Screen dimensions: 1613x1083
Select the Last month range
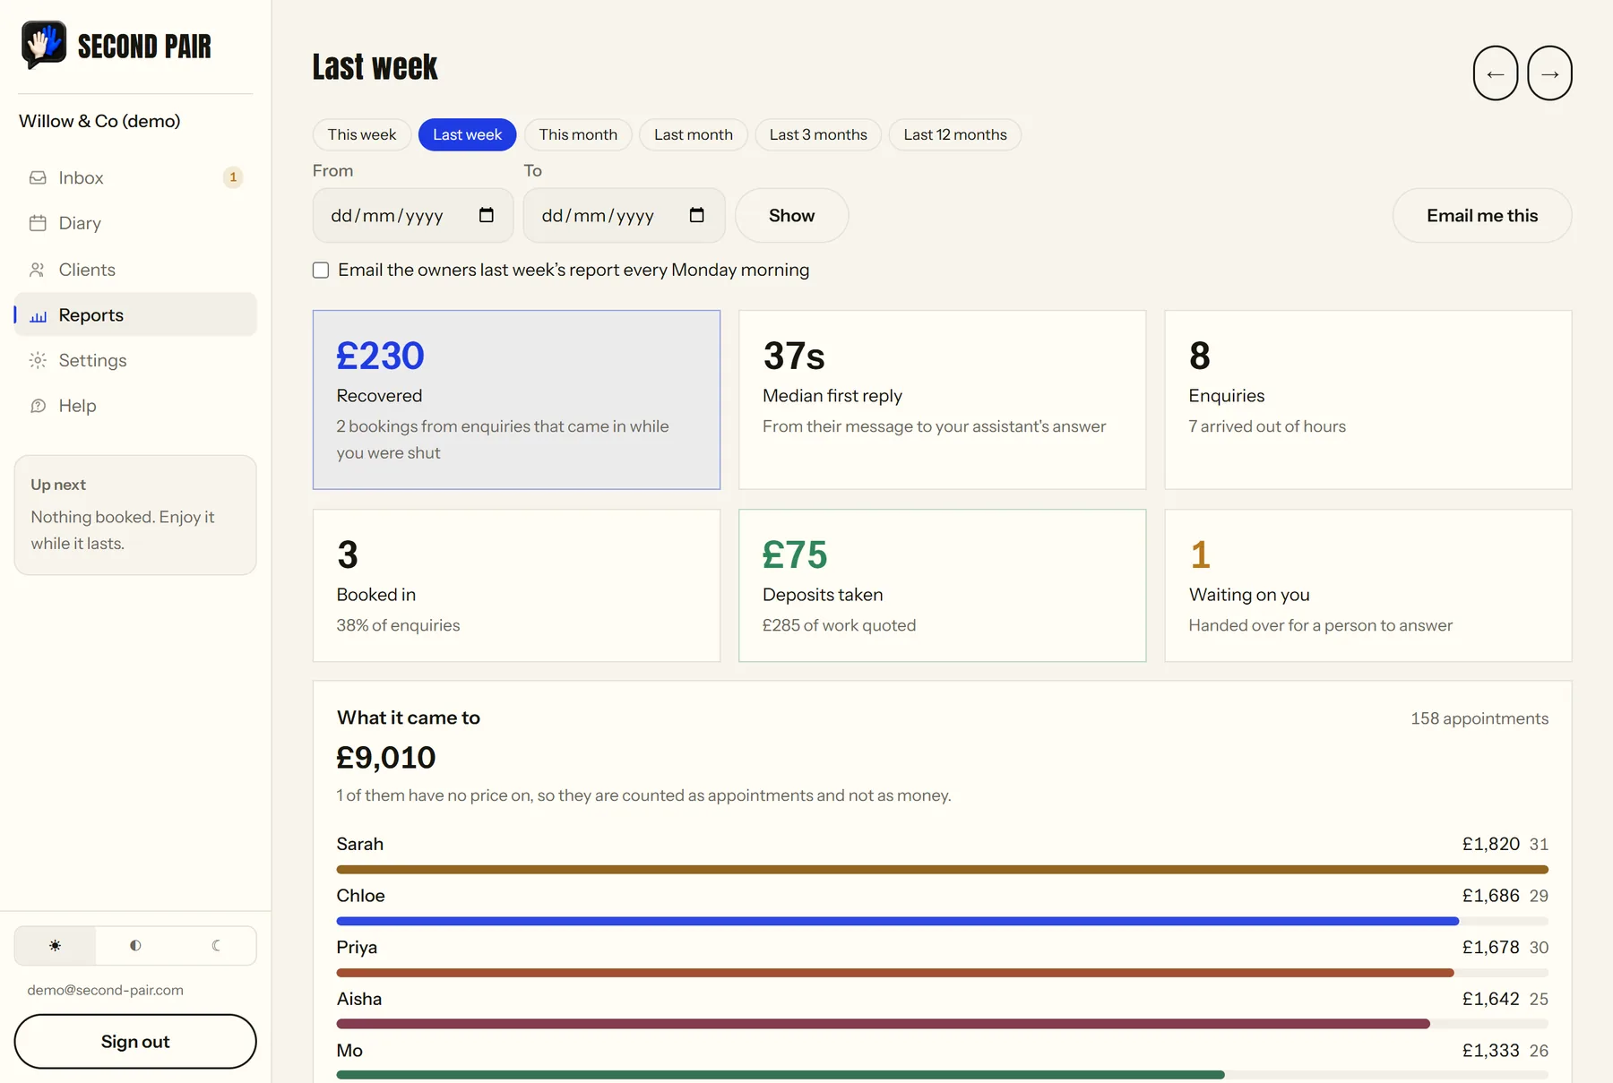(x=694, y=134)
